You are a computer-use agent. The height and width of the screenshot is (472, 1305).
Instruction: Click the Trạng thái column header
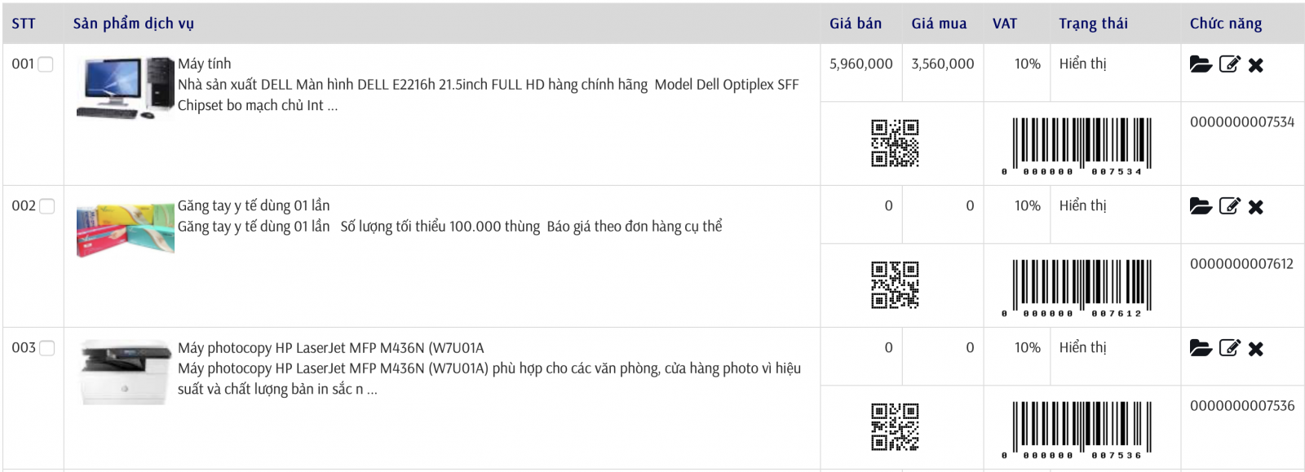1093,24
